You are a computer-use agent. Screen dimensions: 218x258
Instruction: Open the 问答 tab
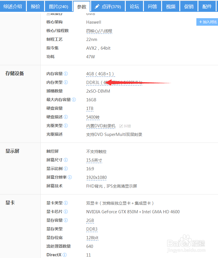[x=153, y=6]
